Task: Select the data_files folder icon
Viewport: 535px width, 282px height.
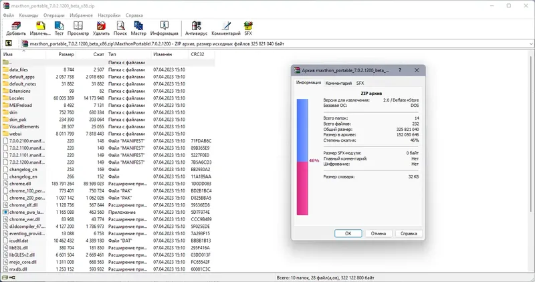Action: (5, 69)
